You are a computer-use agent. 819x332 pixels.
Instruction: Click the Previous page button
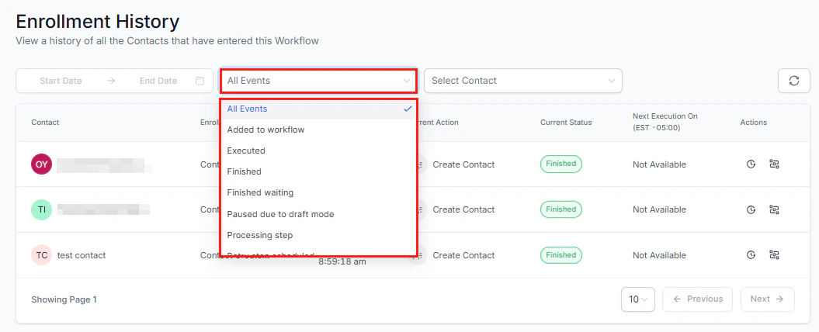(697, 299)
